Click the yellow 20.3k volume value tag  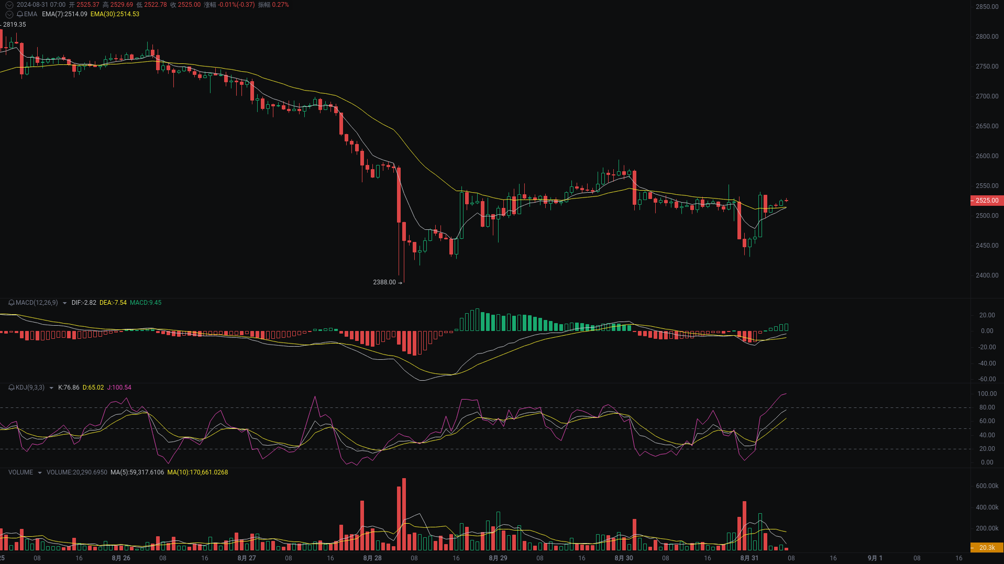[x=986, y=547]
